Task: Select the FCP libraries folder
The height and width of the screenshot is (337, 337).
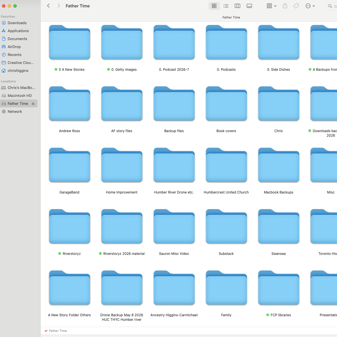Action: [x=278, y=288]
